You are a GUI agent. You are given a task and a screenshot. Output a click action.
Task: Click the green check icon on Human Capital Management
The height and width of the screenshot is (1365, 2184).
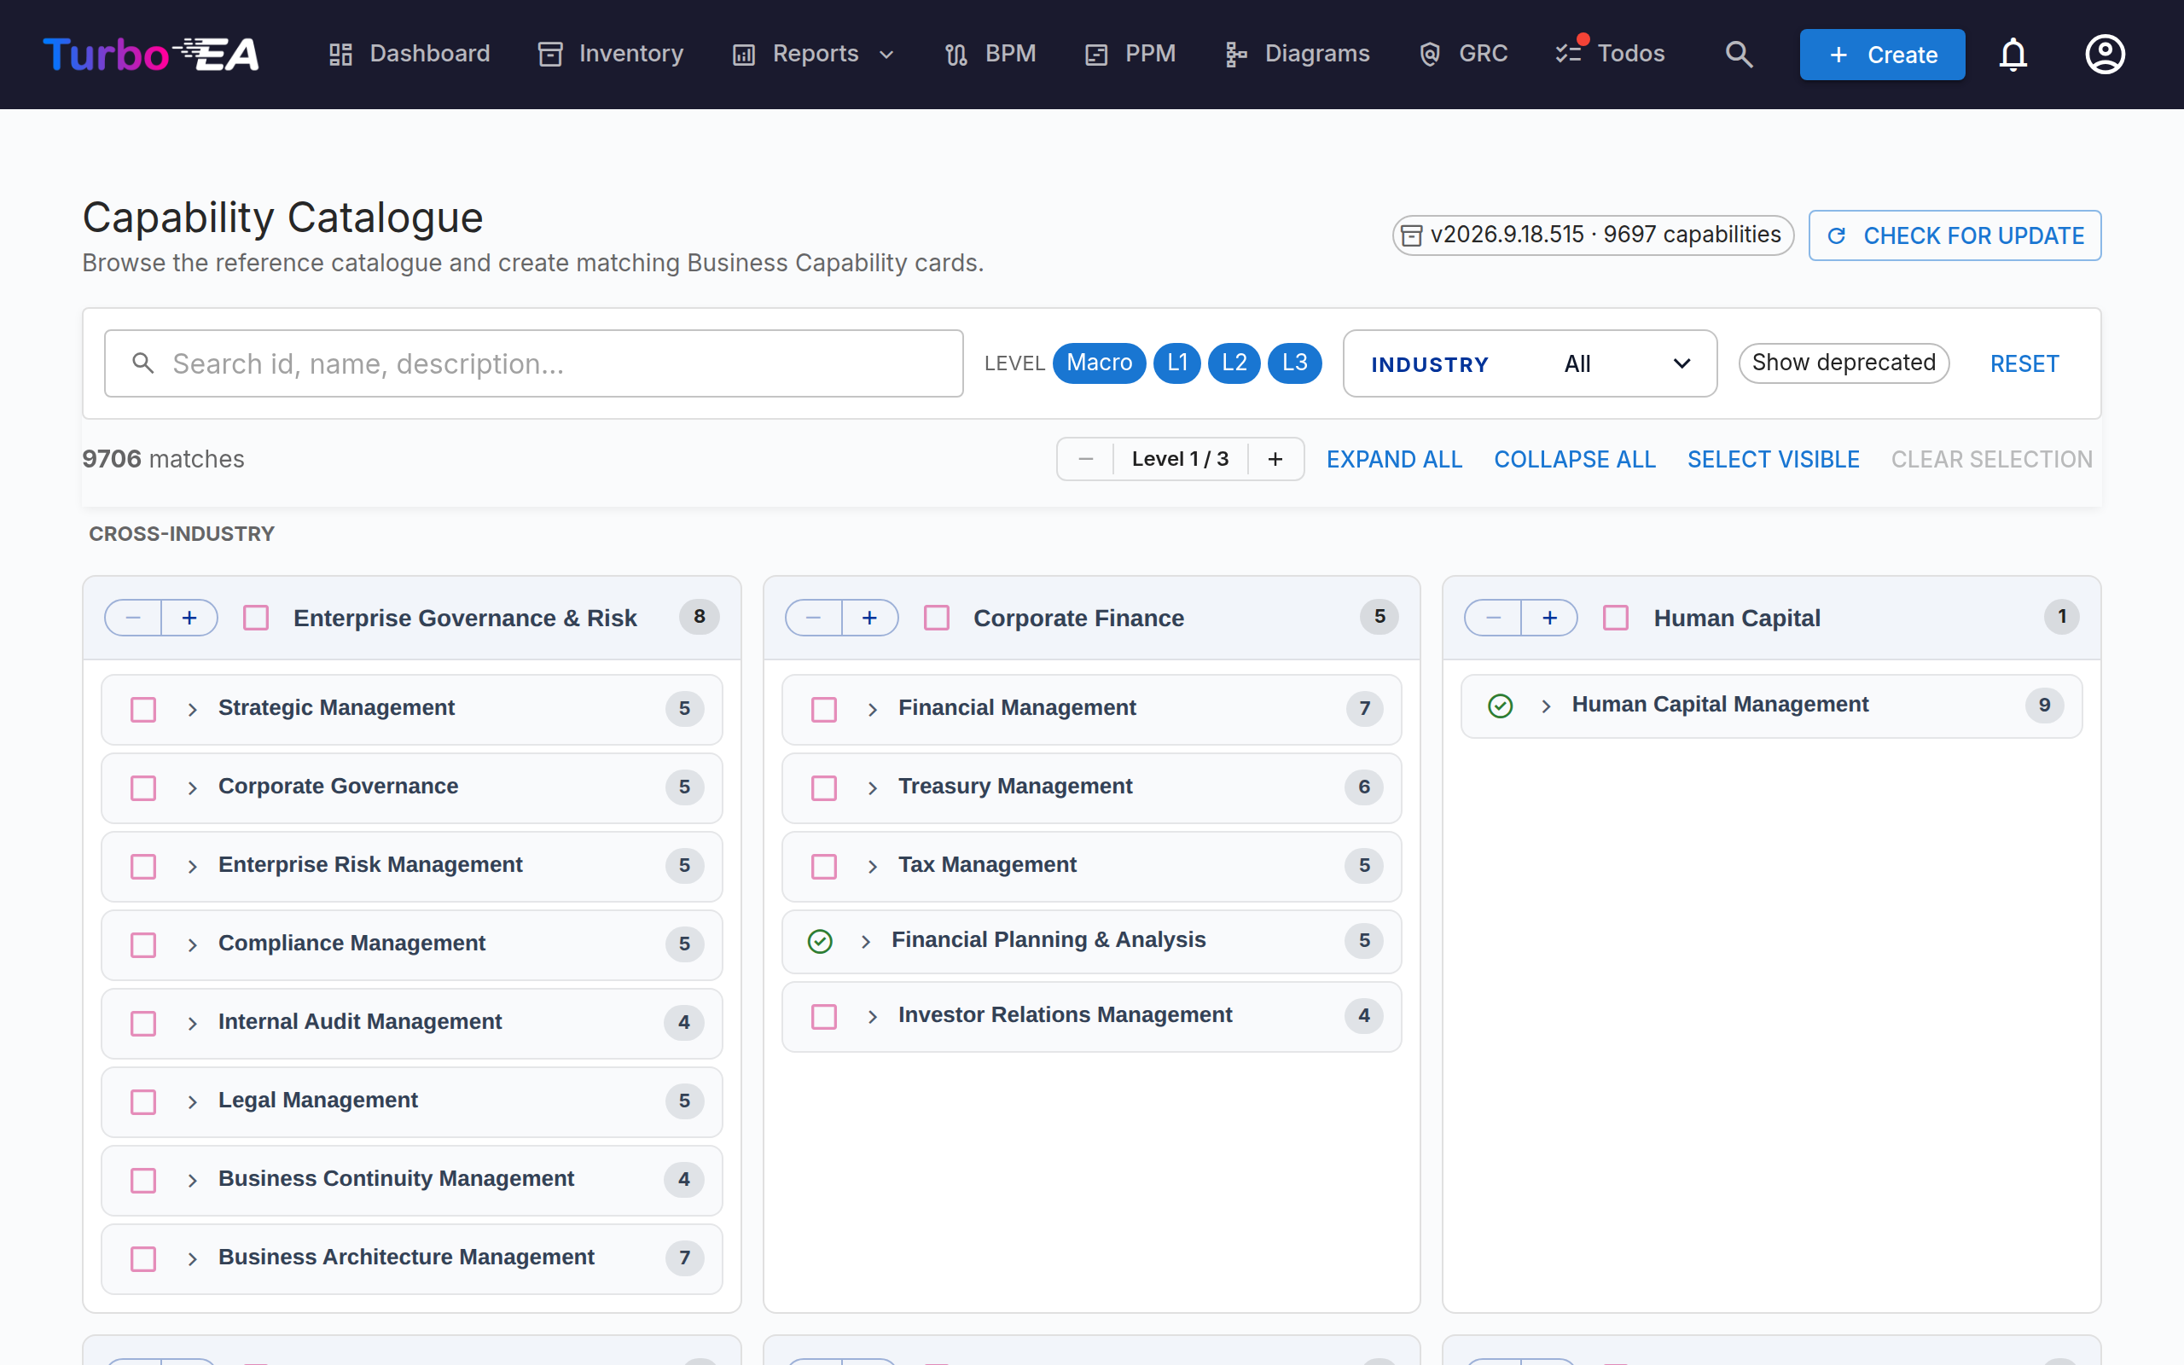(x=1500, y=706)
